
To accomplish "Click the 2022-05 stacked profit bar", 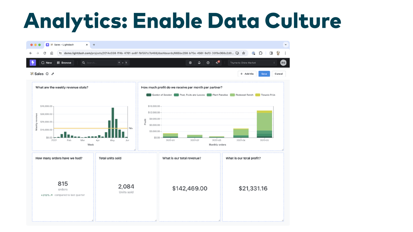I will click(264, 124).
